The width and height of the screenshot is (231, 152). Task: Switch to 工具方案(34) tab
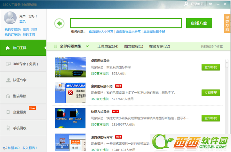click(108, 47)
